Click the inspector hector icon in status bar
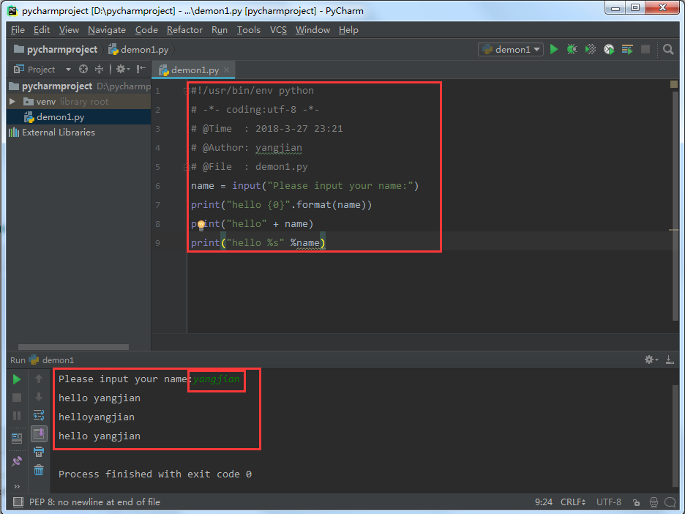685x514 pixels. [654, 502]
